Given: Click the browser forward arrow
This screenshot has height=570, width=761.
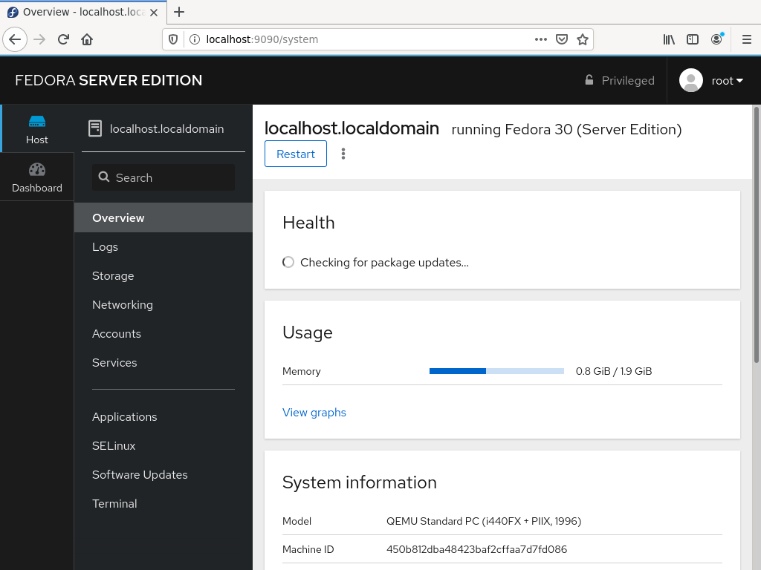Looking at the screenshot, I should [39, 39].
